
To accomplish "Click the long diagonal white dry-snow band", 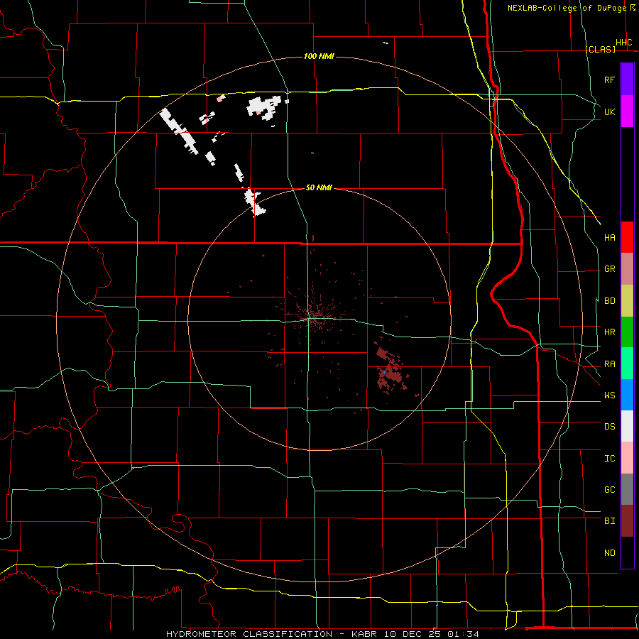I will click(x=178, y=131).
